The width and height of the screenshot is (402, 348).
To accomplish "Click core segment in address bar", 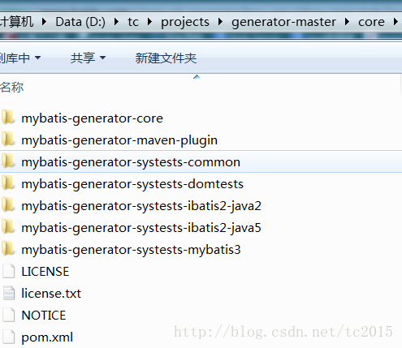I will [x=371, y=22].
